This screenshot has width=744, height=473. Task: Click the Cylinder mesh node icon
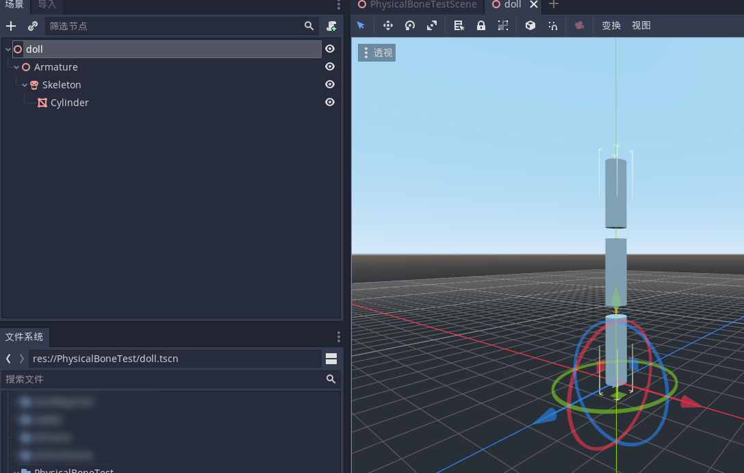pos(42,103)
